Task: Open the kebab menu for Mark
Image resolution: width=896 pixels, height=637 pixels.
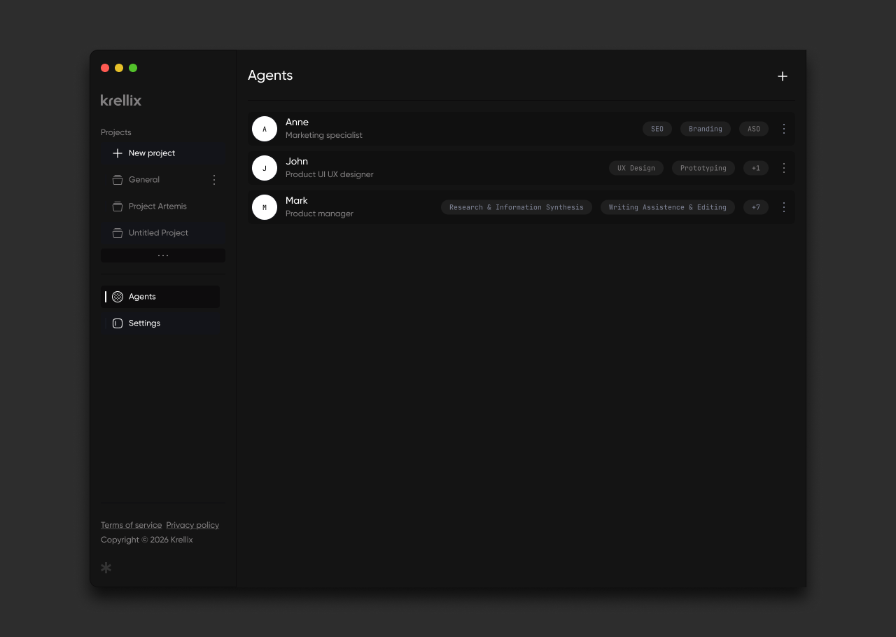Action: tap(784, 207)
